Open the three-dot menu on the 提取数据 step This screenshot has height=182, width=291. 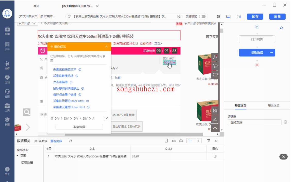click(x=271, y=53)
